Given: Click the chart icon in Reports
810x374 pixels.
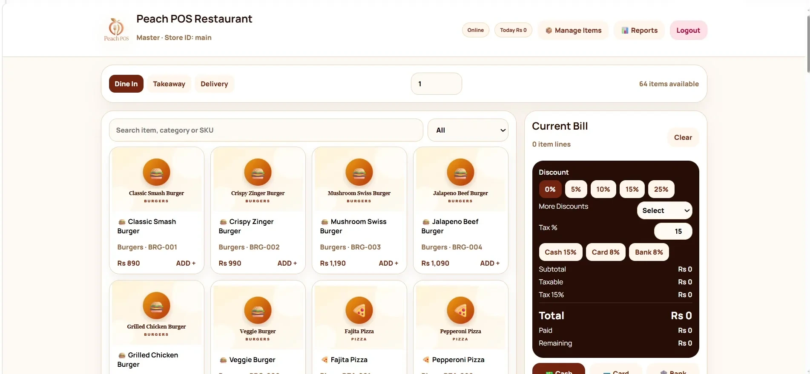Looking at the screenshot, I should click(x=625, y=31).
